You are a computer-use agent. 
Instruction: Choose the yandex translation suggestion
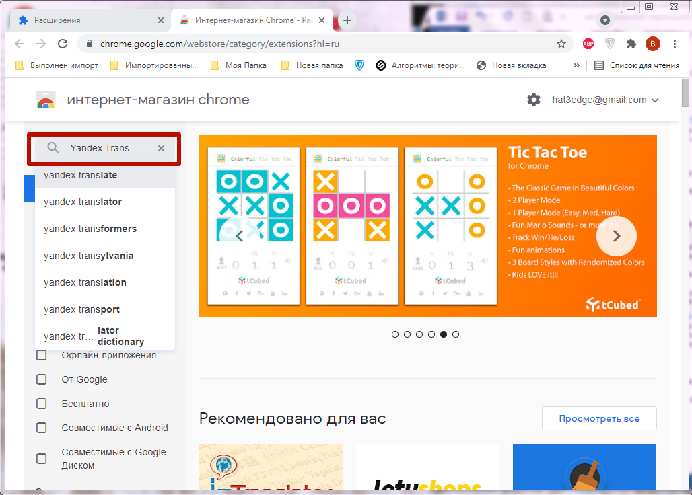point(105,282)
